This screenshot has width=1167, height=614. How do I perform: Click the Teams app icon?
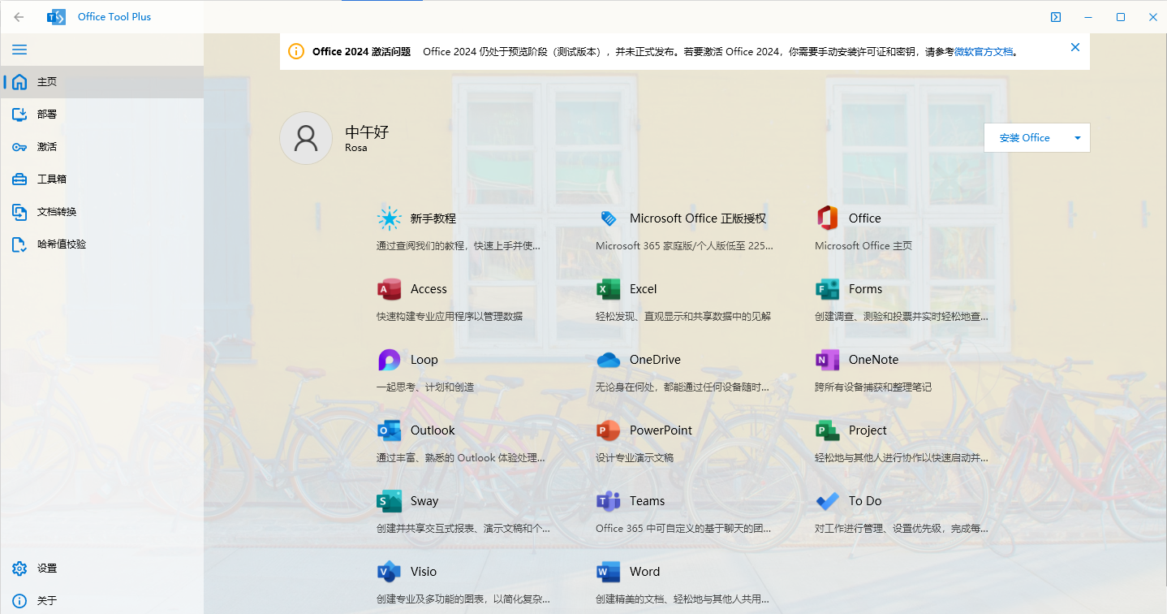(609, 501)
